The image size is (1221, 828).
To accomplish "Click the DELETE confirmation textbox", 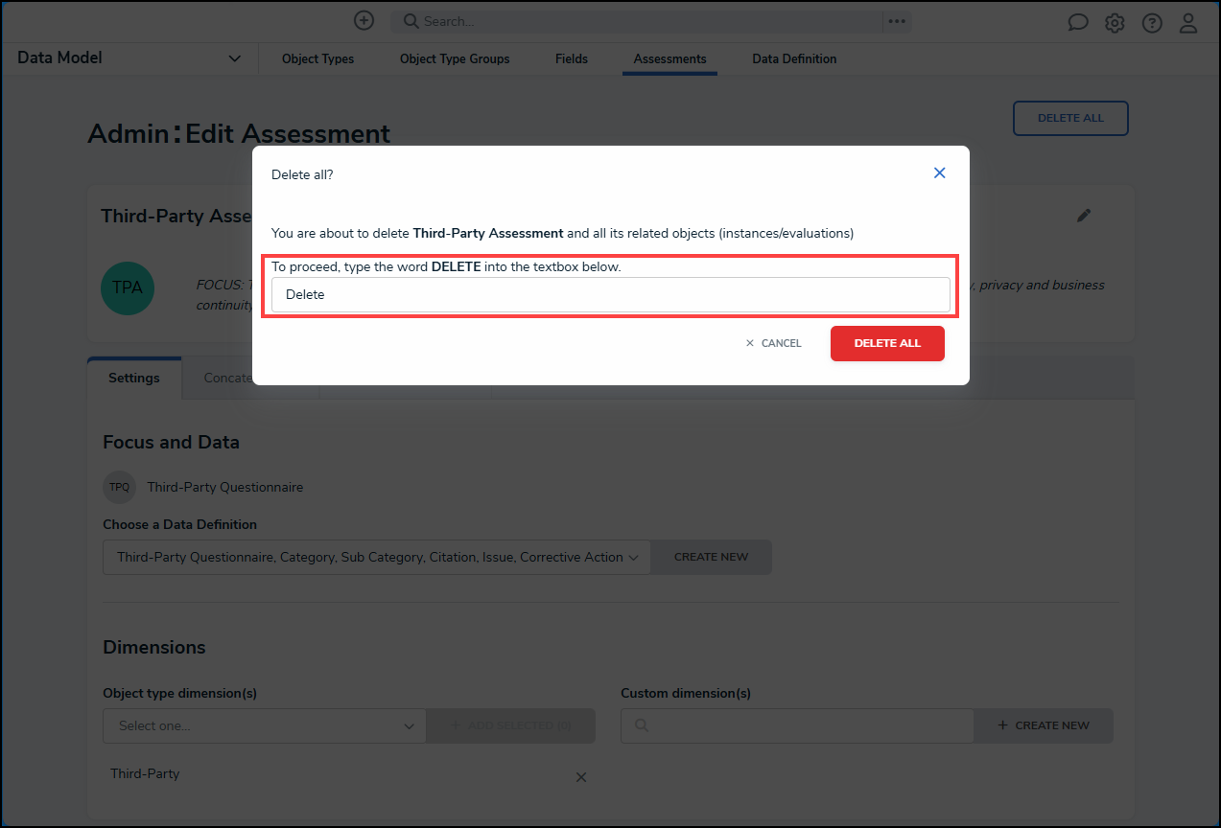I will (611, 294).
